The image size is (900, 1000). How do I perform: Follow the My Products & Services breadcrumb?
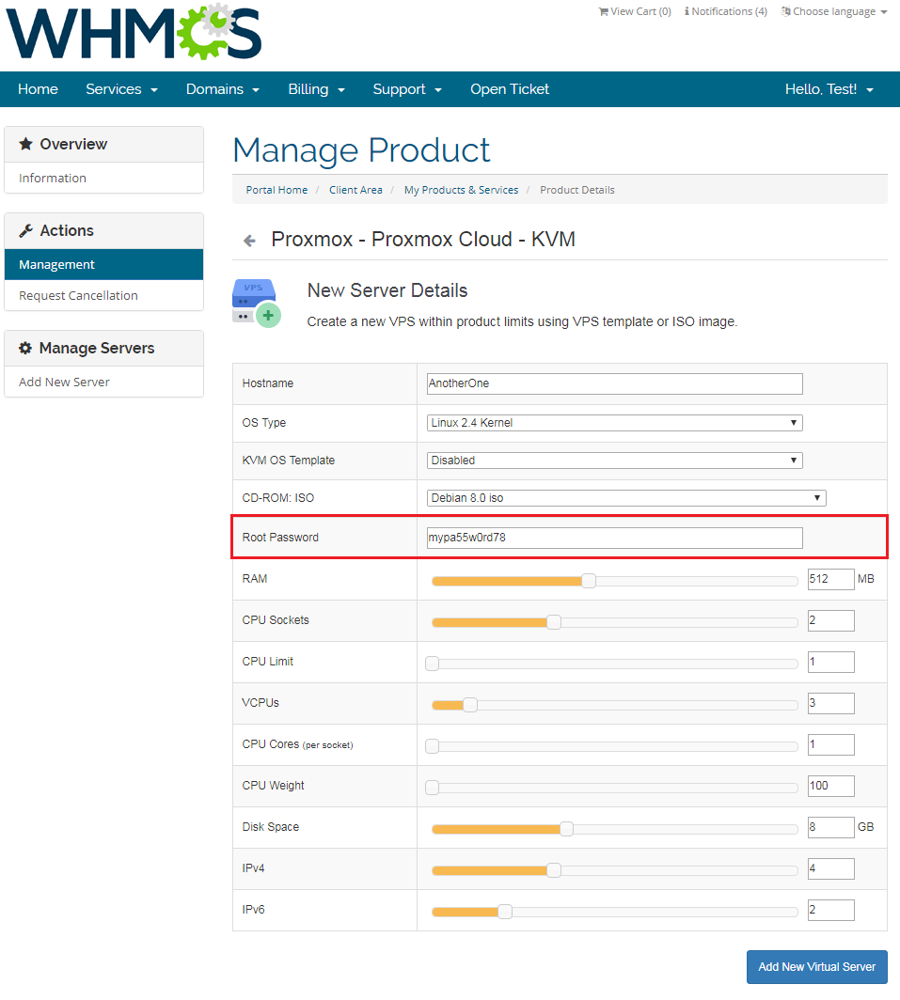coord(461,190)
